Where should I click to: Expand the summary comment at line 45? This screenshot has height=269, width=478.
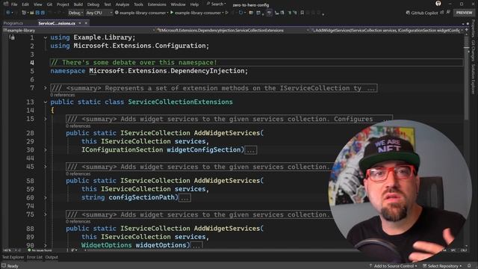pyautogui.click(x=45, y=167)
